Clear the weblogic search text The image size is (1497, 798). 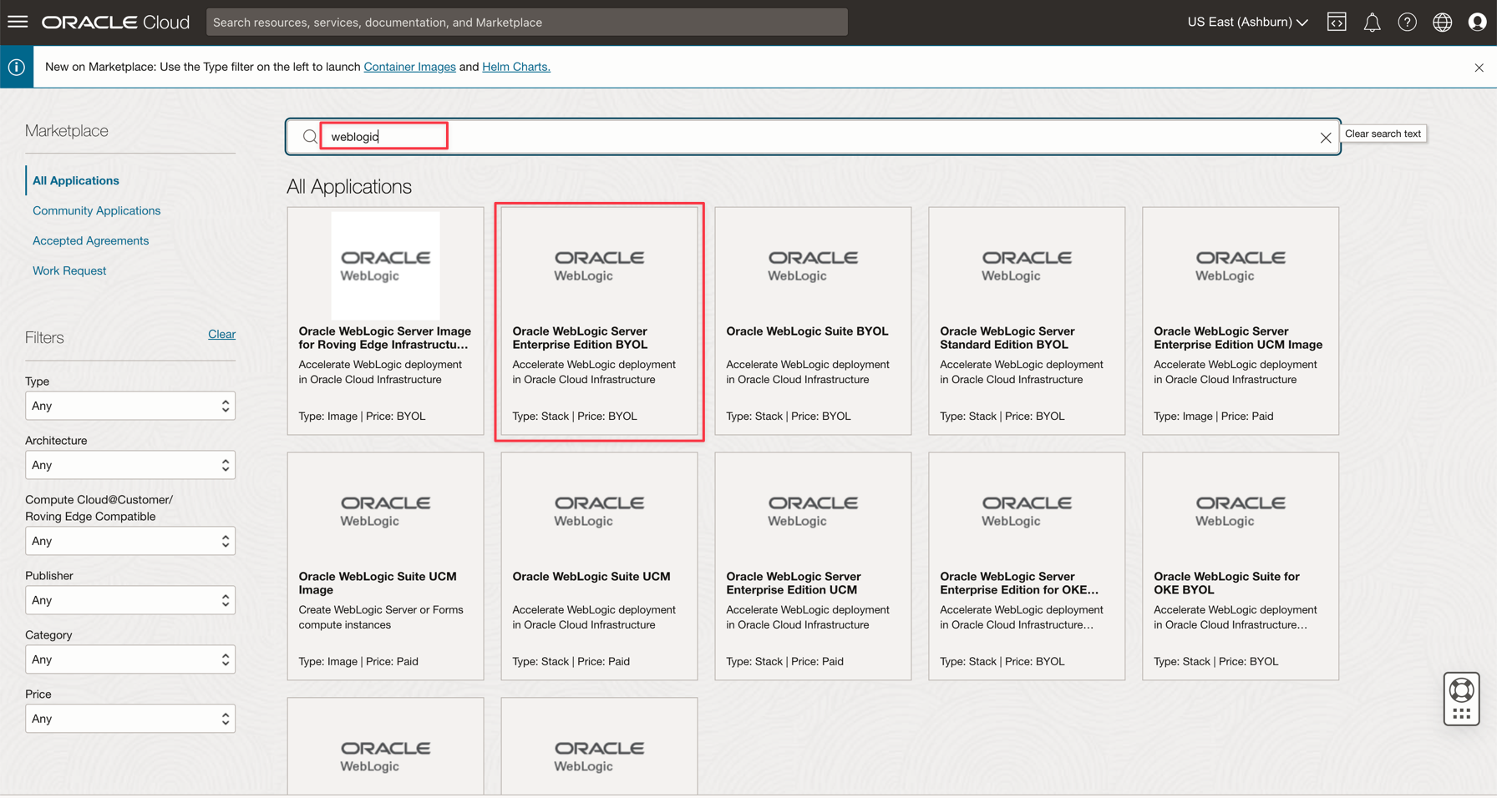pos(1325,138)
